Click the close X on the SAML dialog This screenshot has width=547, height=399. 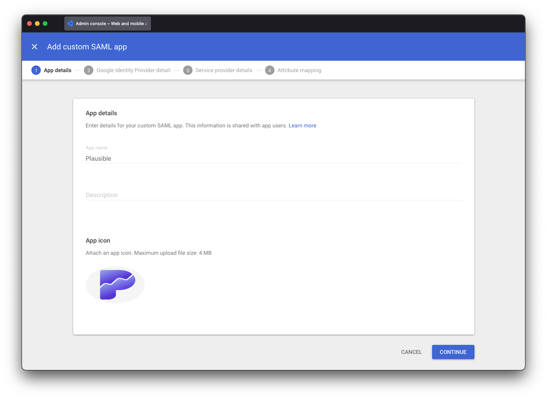(x=35, y=47)
